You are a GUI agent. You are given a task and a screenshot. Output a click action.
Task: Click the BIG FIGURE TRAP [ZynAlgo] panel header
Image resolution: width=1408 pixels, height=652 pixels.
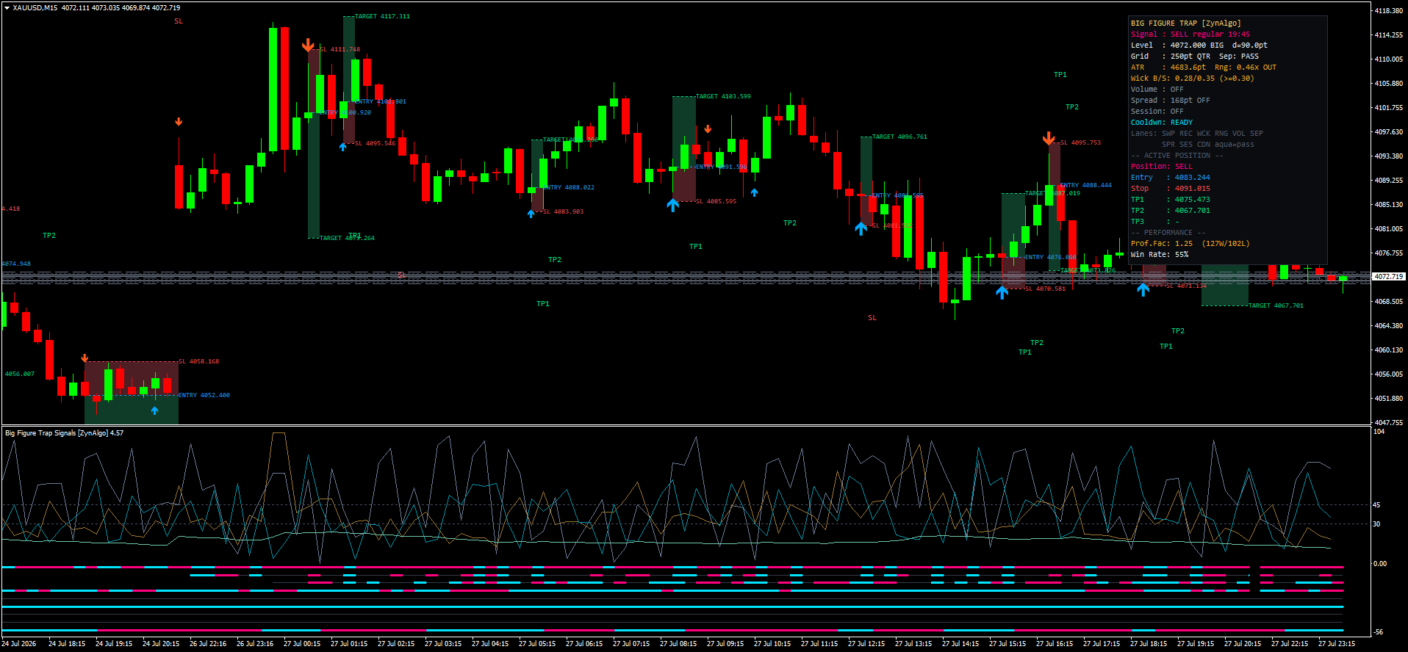pyautogui.click(x=1185, y=23)
